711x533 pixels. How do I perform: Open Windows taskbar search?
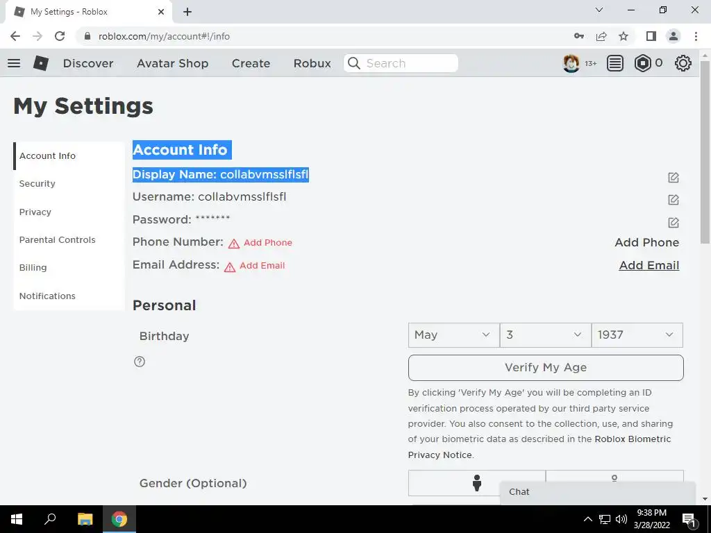coord(50,519)
